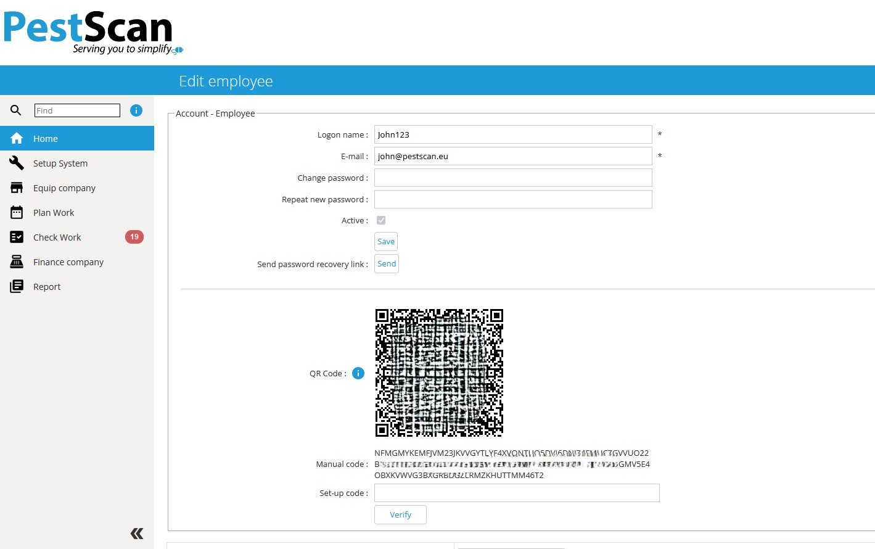This screenshot has width=875, height=549.
Task: Click the Send password recovery link label
Action: [x=313, y=264]
